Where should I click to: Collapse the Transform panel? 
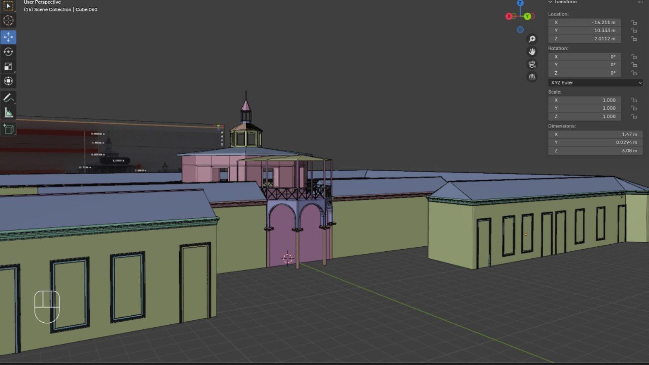click(x=550, y=2)
